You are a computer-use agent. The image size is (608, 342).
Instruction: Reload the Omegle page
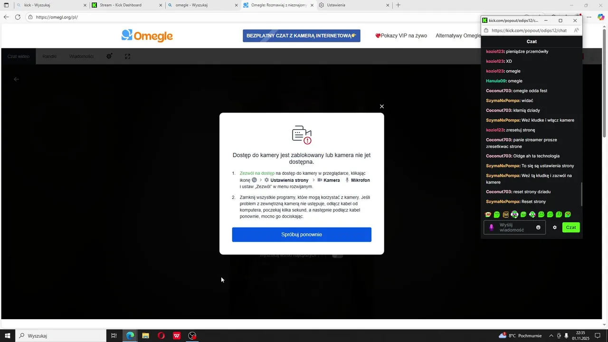point(18,17)
